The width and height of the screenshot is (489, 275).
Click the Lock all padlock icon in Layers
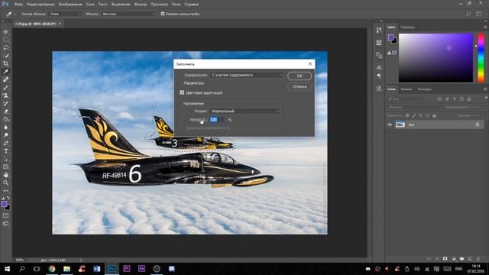[x=434, y=115]
